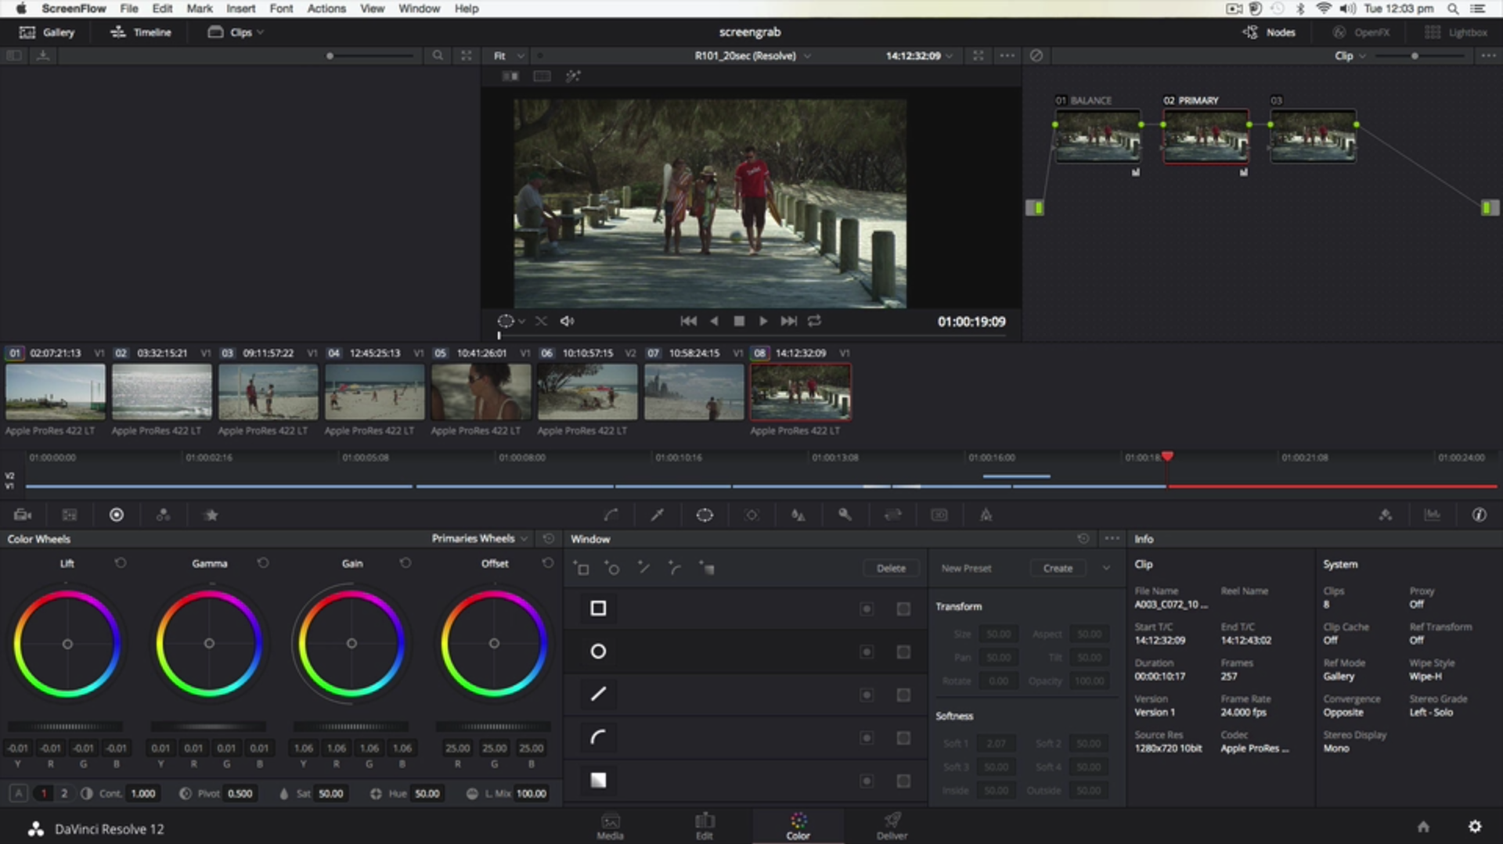This screenshot has width=1503, height=844.
Task: Click the Create preset button
Action: 1058,568
